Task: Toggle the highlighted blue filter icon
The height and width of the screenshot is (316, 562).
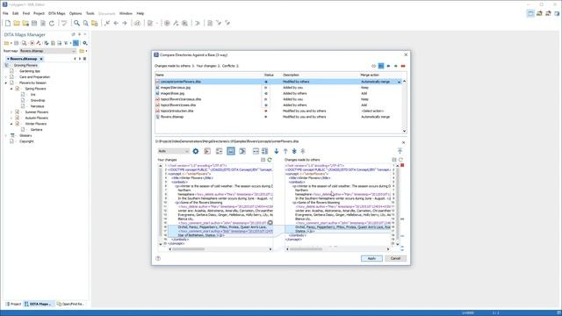Action: [381, 66]
